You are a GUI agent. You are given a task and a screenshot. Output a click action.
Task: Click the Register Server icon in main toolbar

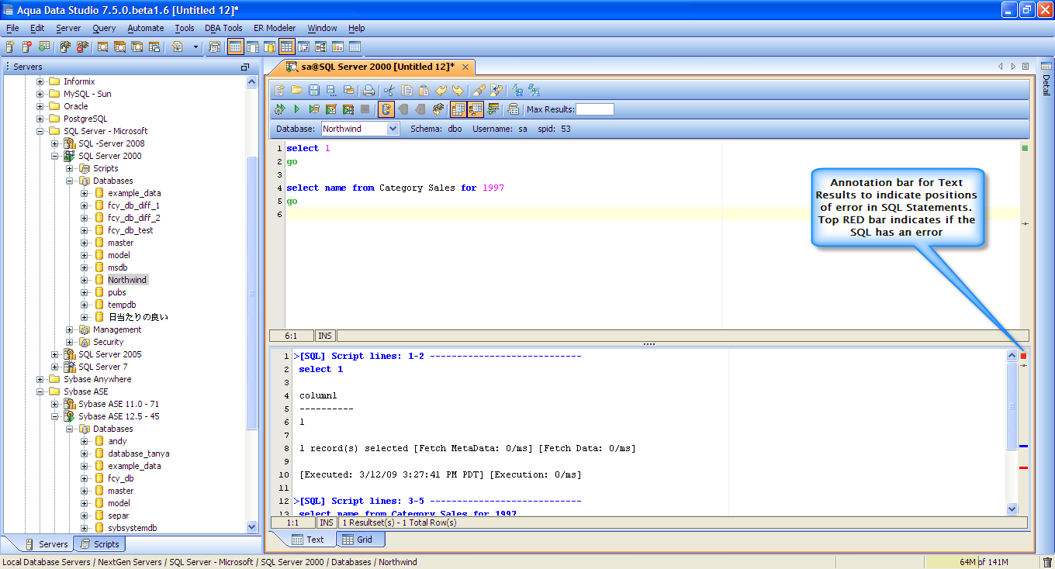click(x=10, y=47)
